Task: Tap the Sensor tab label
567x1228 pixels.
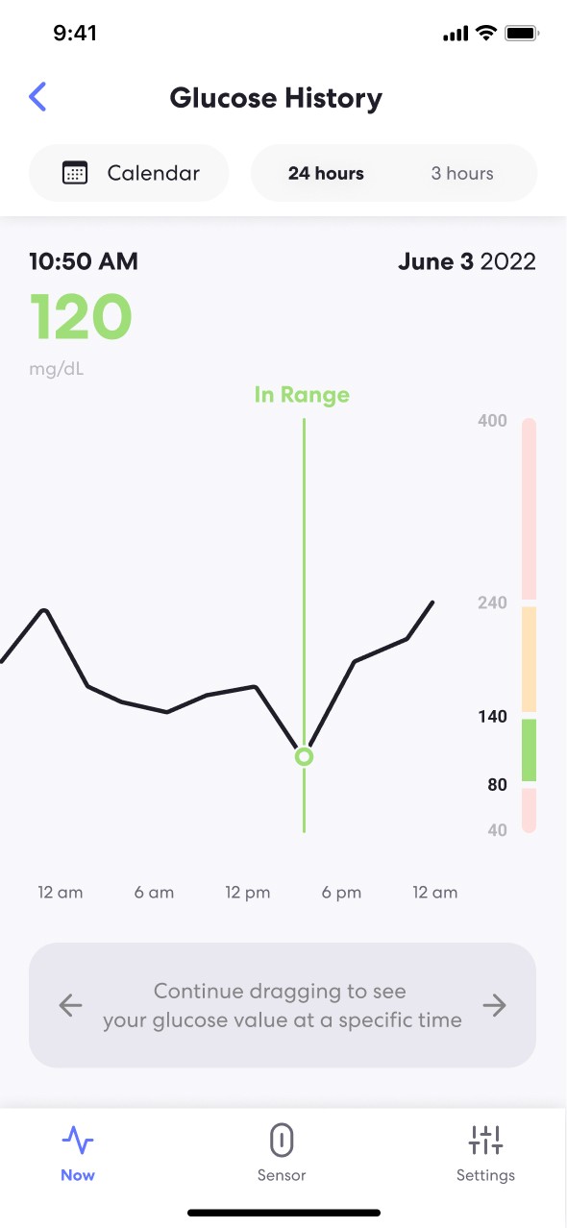Action: tap(282, 1175)
